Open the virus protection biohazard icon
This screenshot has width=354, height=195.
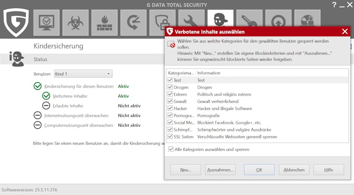[75, 23]
